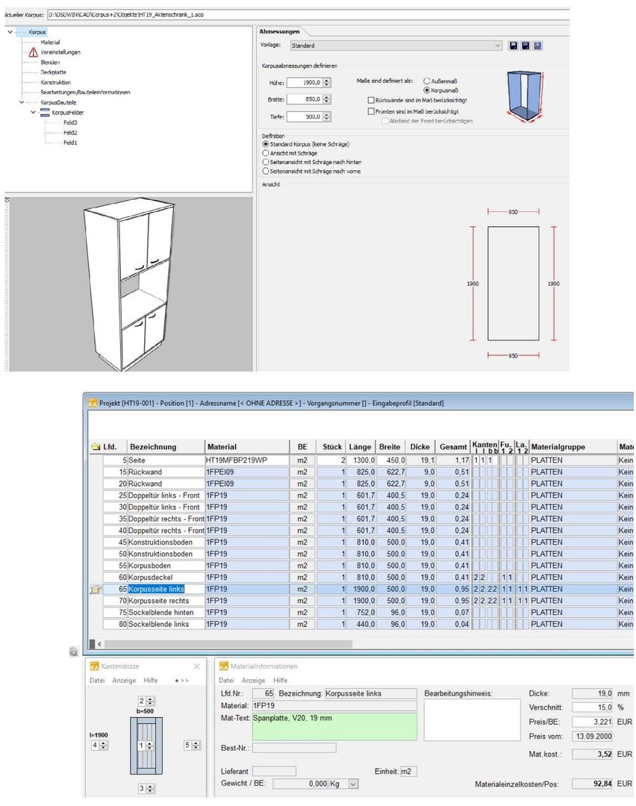Open the Abmessungen tab
Image resolution: width=636 pixels, height=806 pixels.
coord(279,31)
